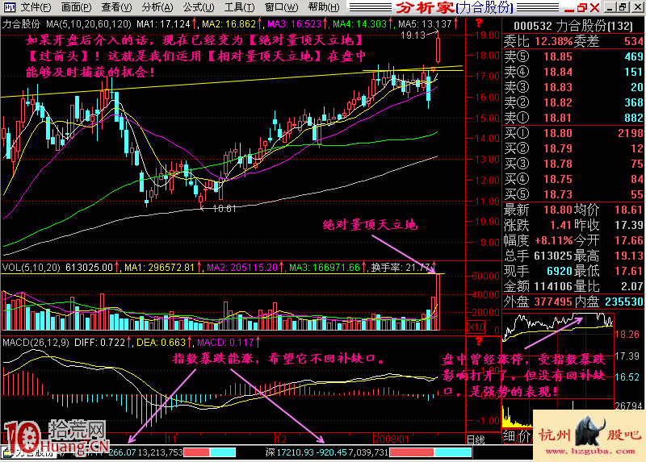Select the 买⑤ 18.73 order row

[x=573, y=194]
